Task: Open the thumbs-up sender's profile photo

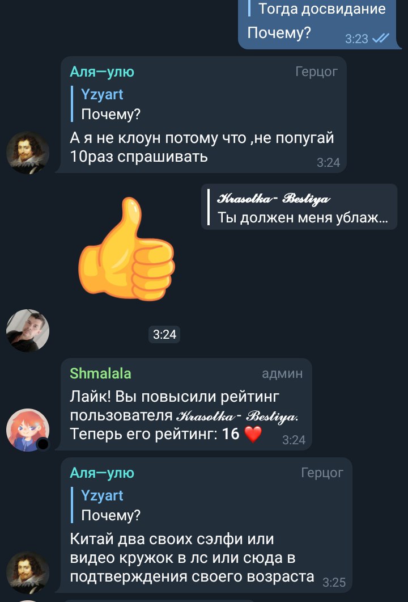Action: (x=28, y=331)
